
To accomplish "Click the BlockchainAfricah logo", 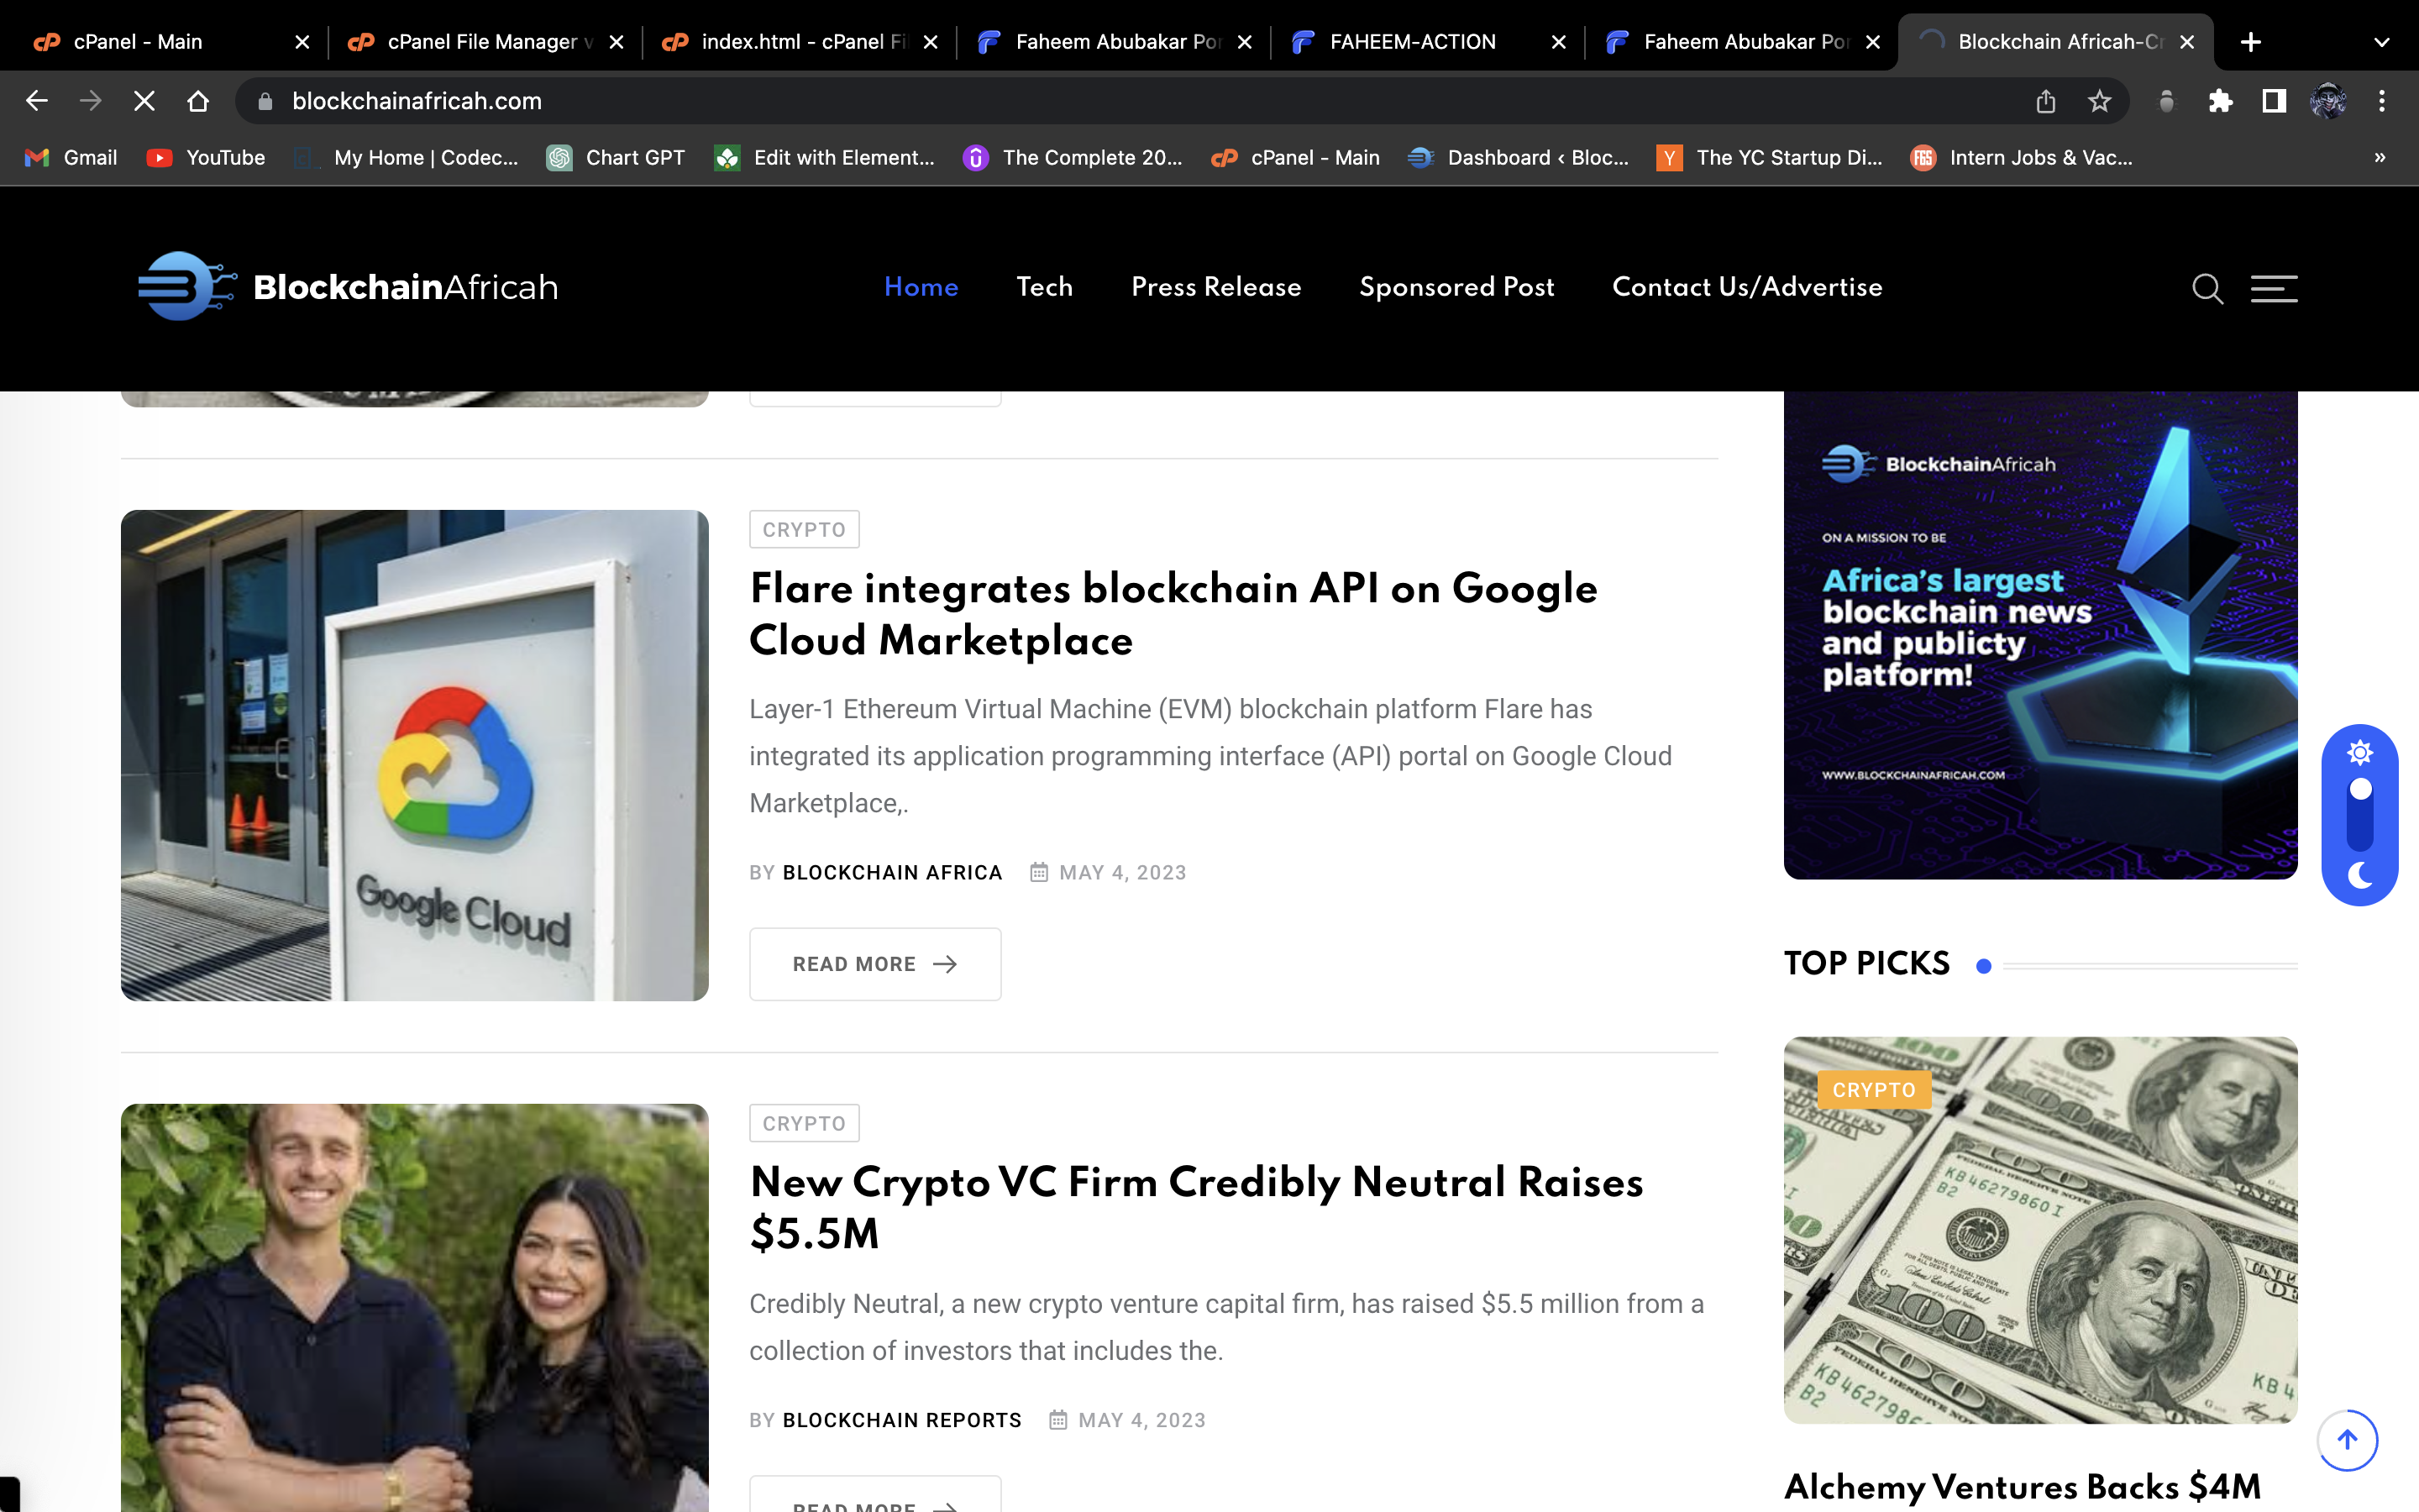I will [348, 287].
